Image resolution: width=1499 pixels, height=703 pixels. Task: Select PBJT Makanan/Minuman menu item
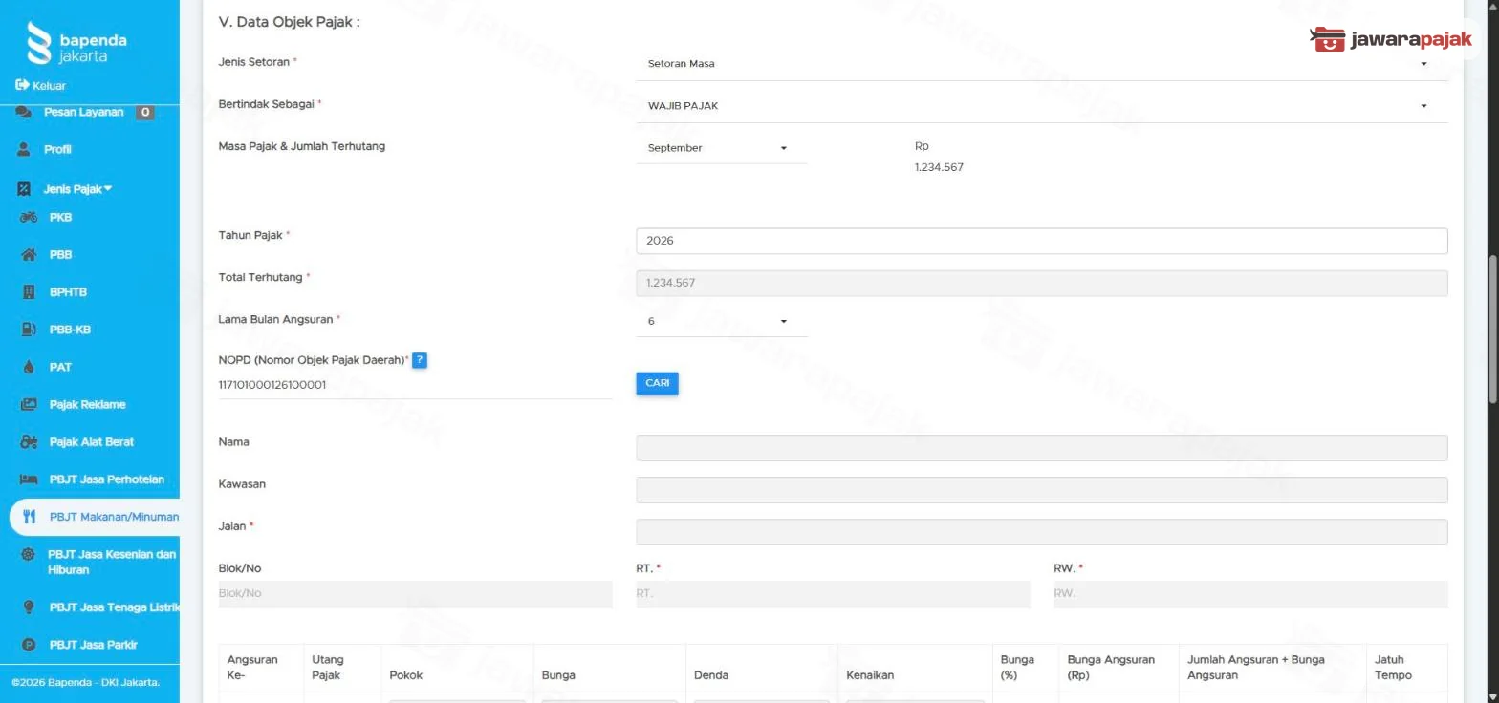96,517
